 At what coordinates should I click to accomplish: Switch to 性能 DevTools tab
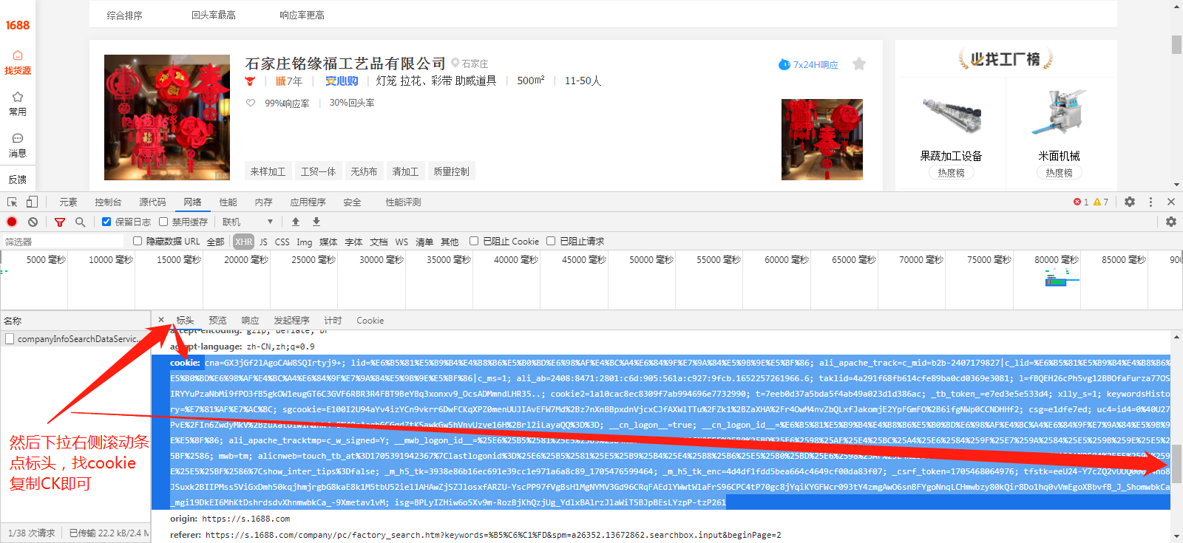click(228, 202)
